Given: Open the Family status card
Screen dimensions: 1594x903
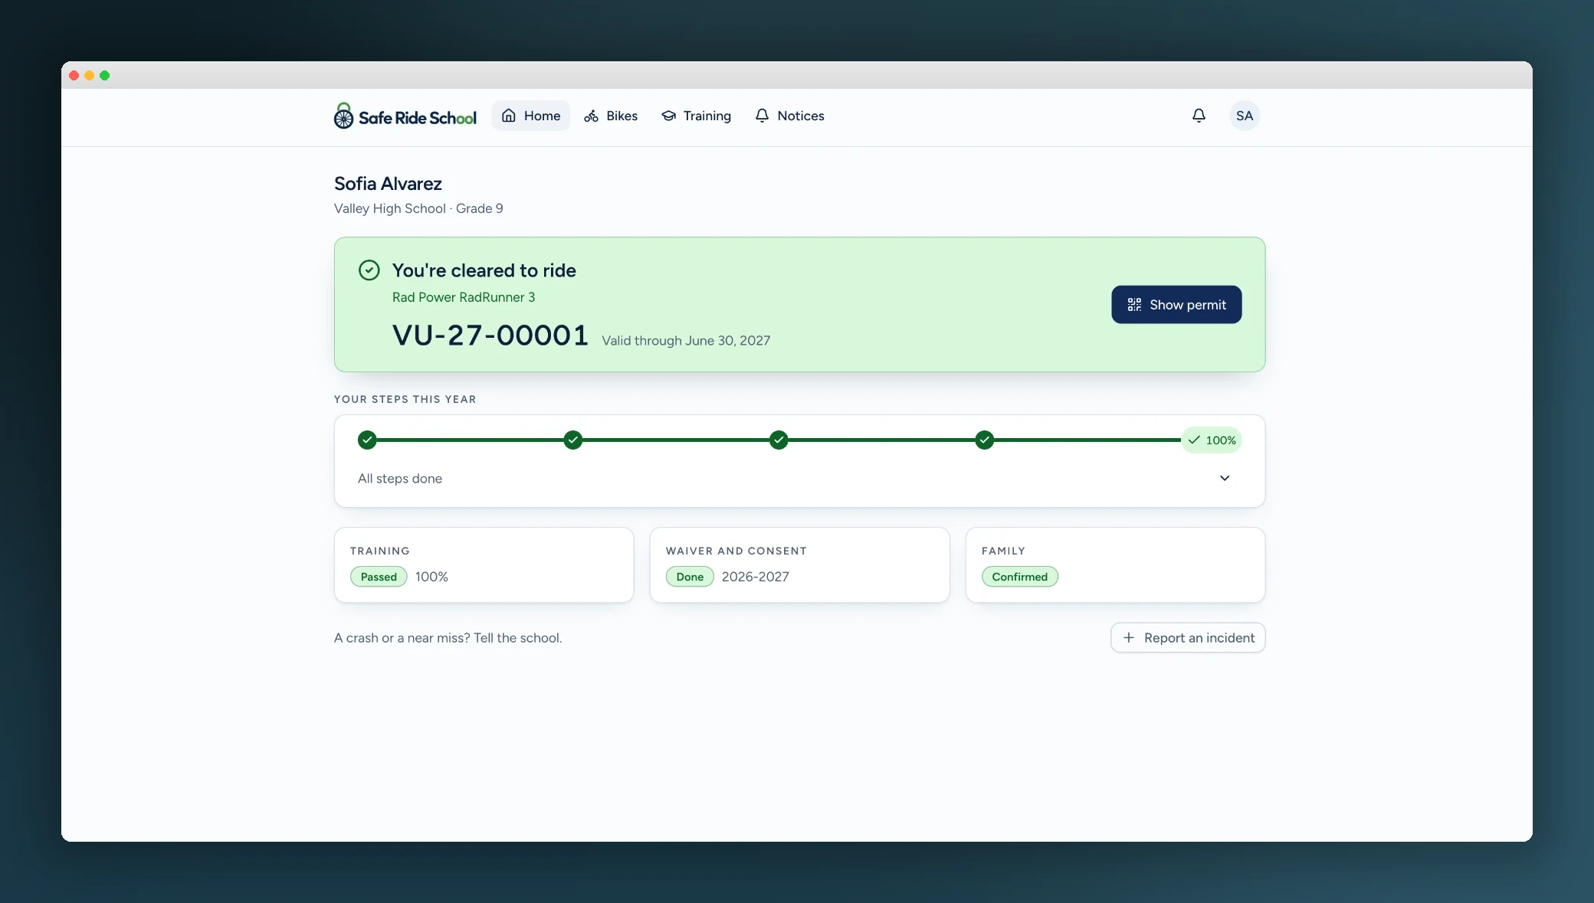Looking at the screenshot, I should [1115, 564].
